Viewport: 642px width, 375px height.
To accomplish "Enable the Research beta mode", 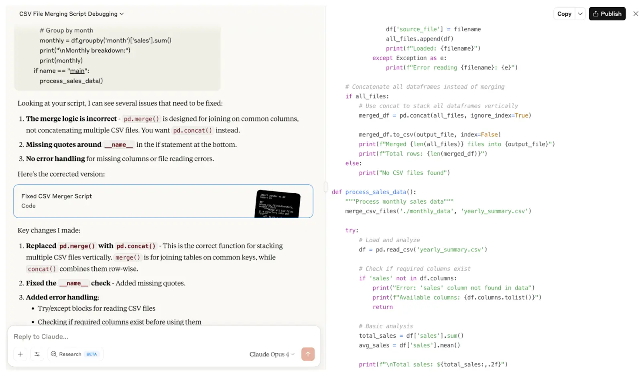I will [75, 354].
